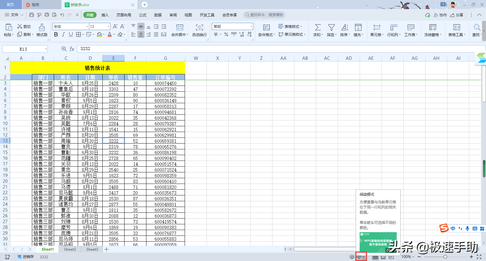Screen dimensions: 486x261
Task: Click the Save icon in quick access bar
Action: 32,15
